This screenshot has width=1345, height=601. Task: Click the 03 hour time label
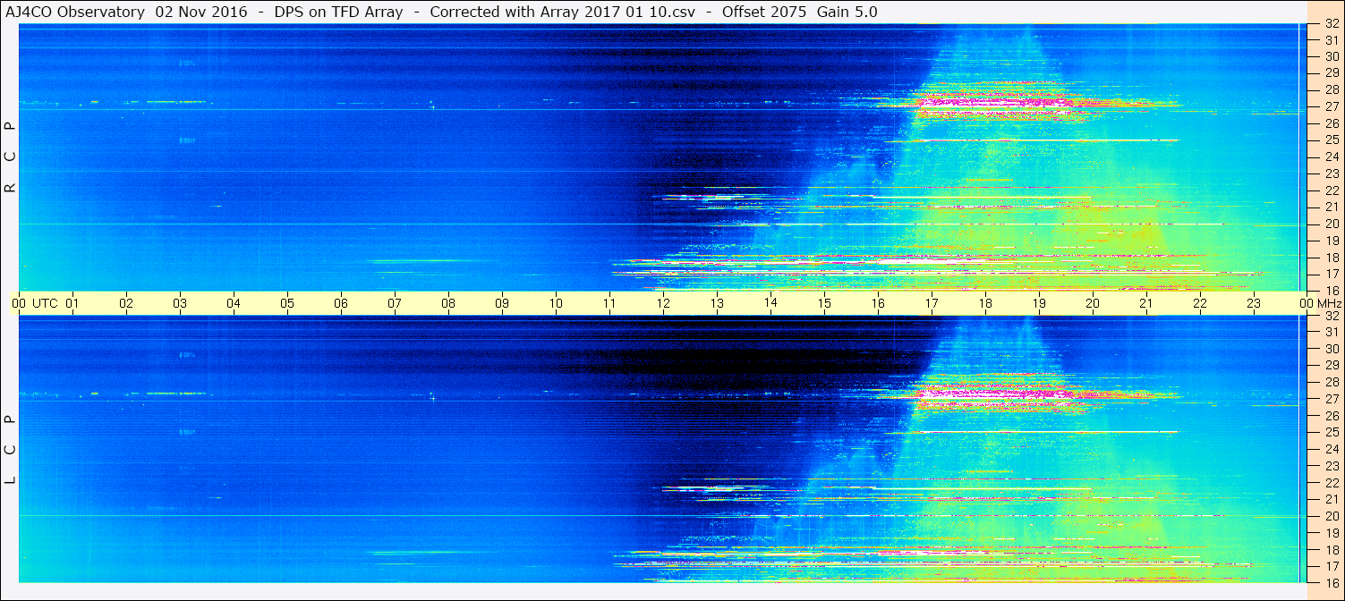[x=180, y=304]
